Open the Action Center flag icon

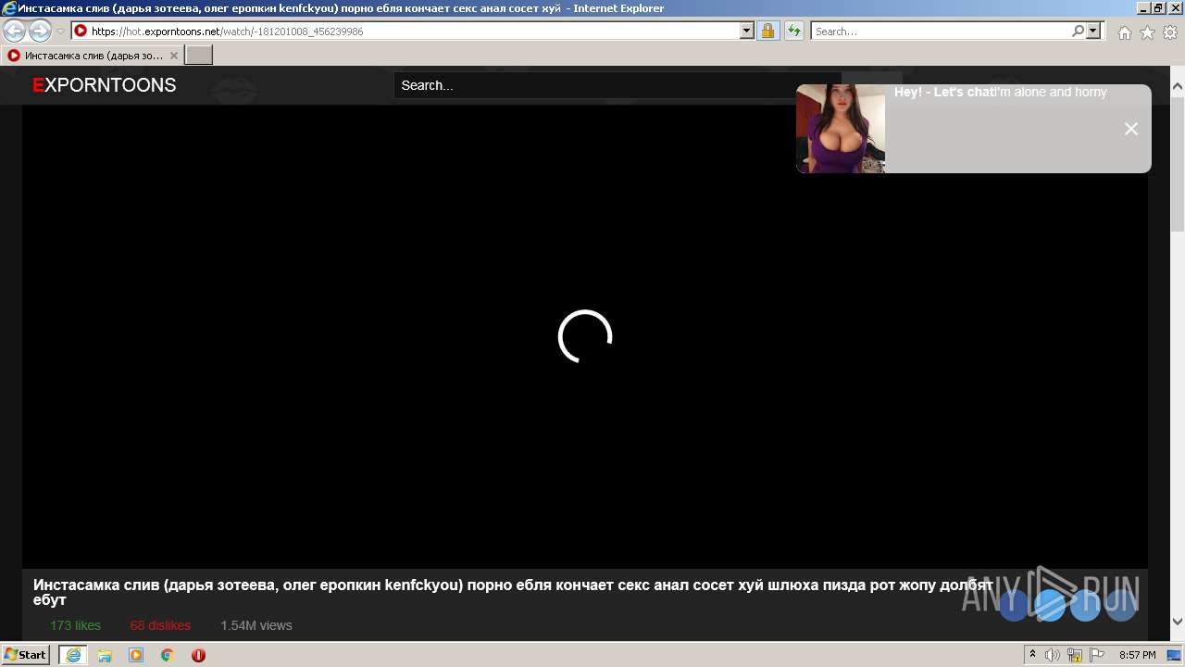(1097, 655)
